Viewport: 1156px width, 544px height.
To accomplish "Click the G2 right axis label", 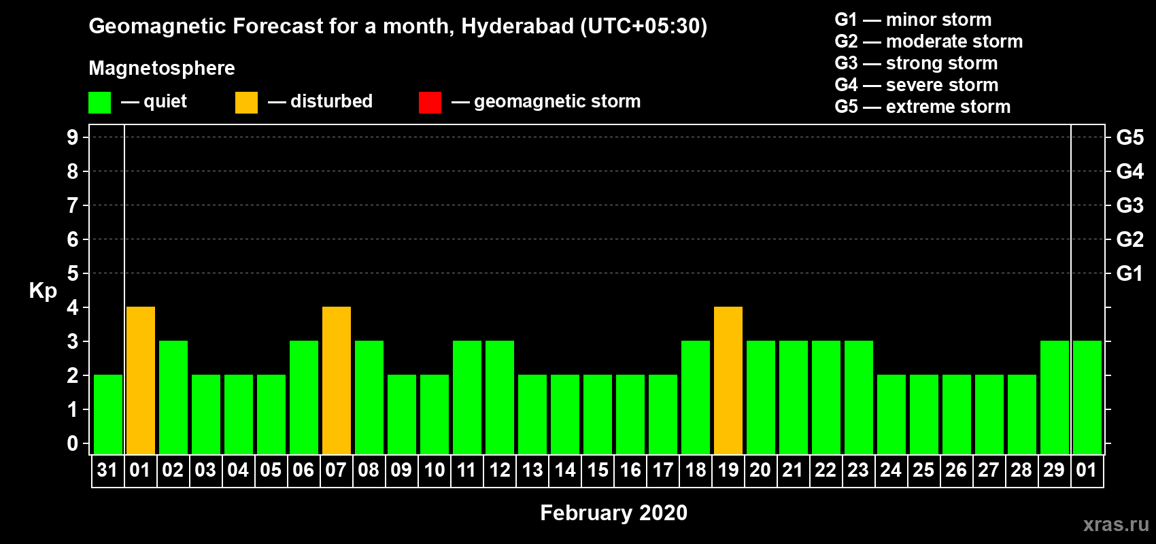I will click(1130, 239).
